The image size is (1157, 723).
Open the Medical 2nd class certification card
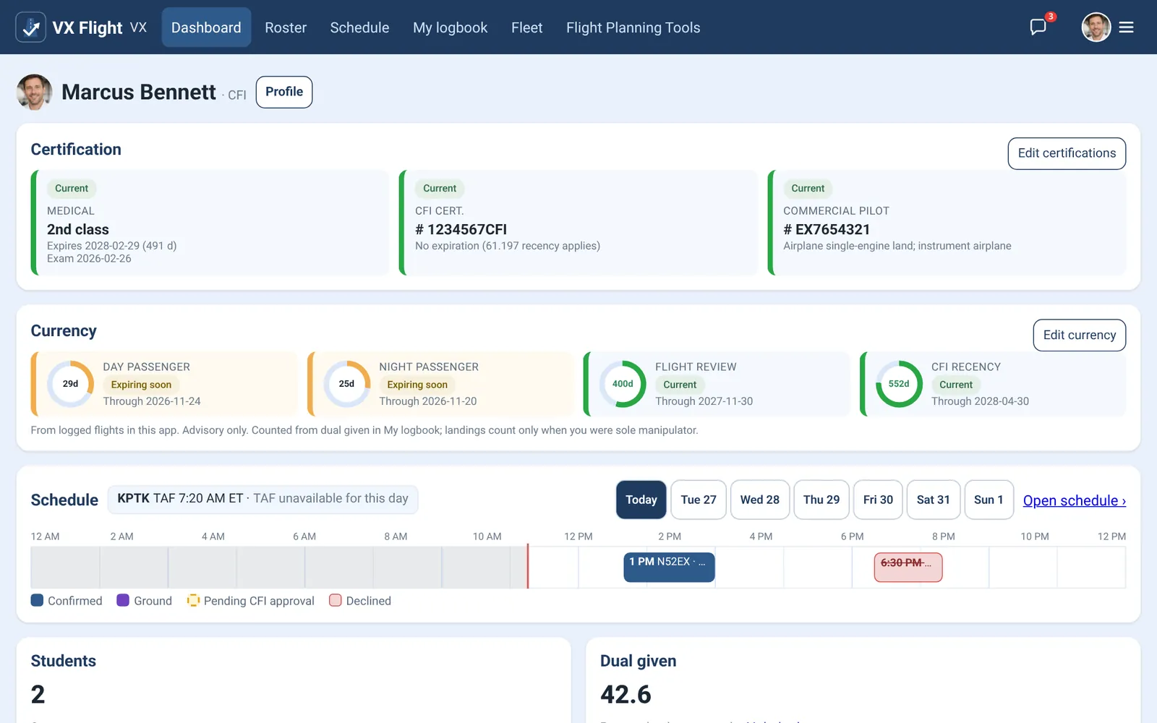(x=210, y=223)
